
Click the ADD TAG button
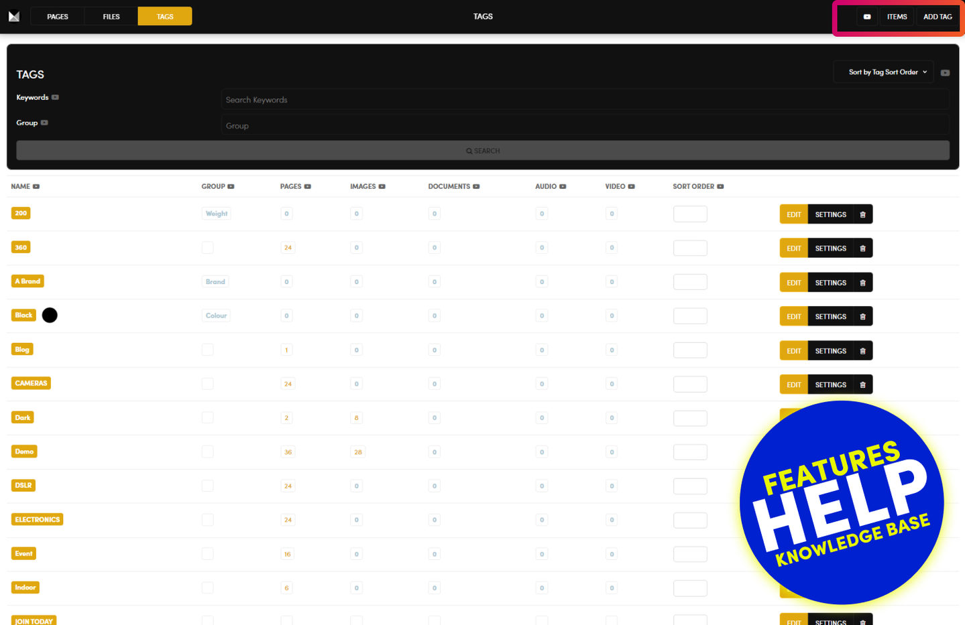coord(937,17)
